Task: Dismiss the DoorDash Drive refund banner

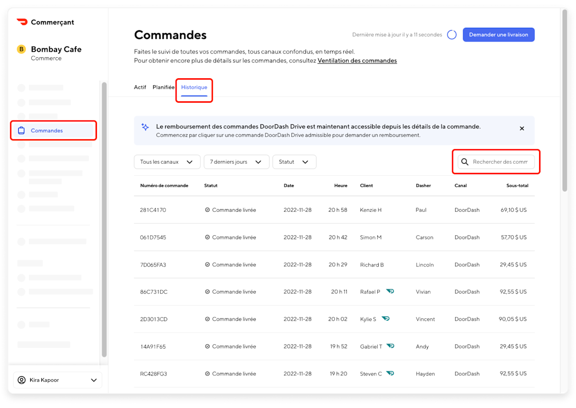Action: (x=522, y=128)
